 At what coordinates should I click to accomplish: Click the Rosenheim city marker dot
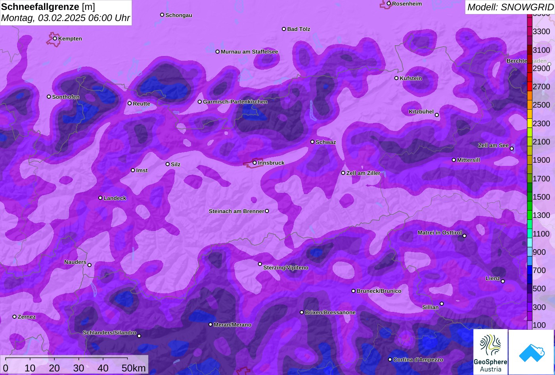click(x=389, y=4)
